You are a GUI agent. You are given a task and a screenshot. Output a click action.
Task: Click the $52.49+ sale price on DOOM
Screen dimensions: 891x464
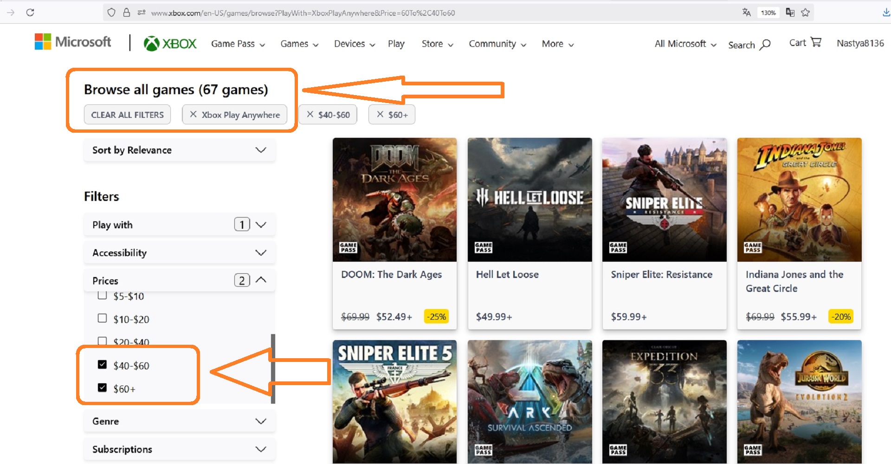394,316
